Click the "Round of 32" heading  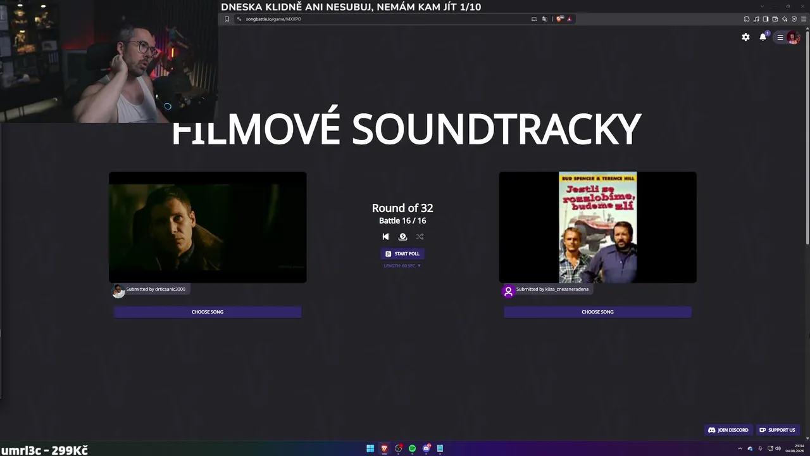402,208
